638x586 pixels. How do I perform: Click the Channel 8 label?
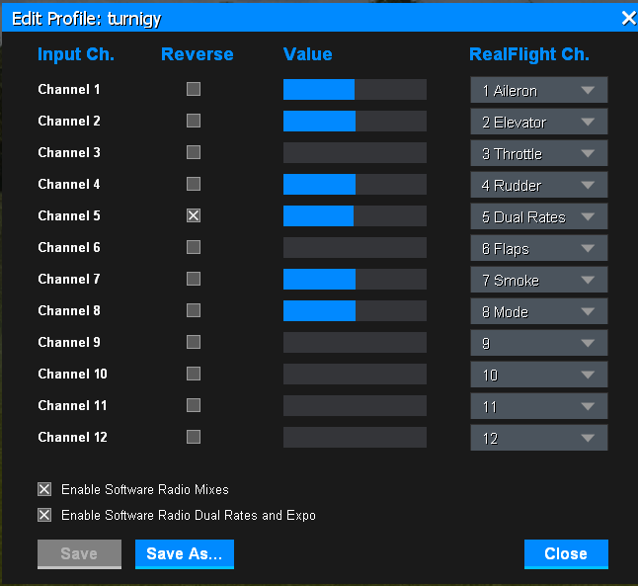pos(69,310)
